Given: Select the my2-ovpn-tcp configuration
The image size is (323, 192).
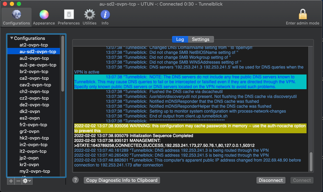Looking at the screenshot, I should point(34,171).
